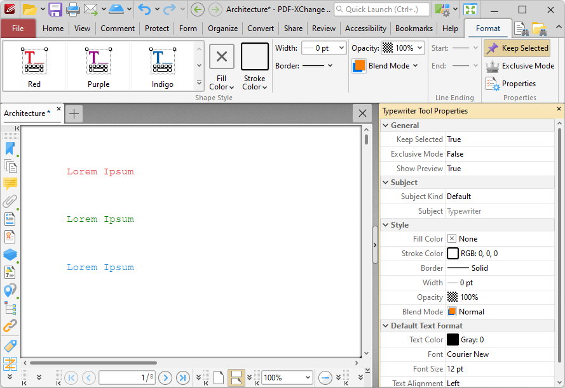Go to next view with green forward arrow
The width and height of the screenshot is (565, 388).
pyautogui.click(x=215, y=10)
